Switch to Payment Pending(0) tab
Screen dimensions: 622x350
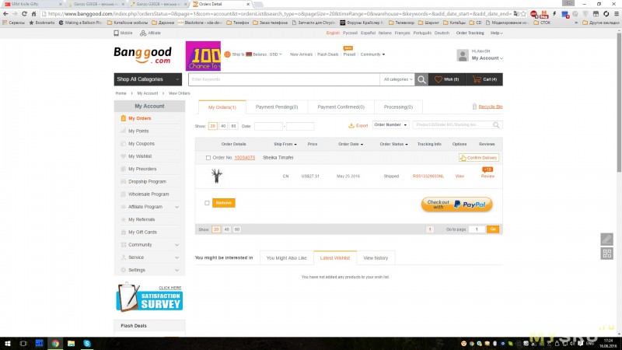(x=277, y=107)
